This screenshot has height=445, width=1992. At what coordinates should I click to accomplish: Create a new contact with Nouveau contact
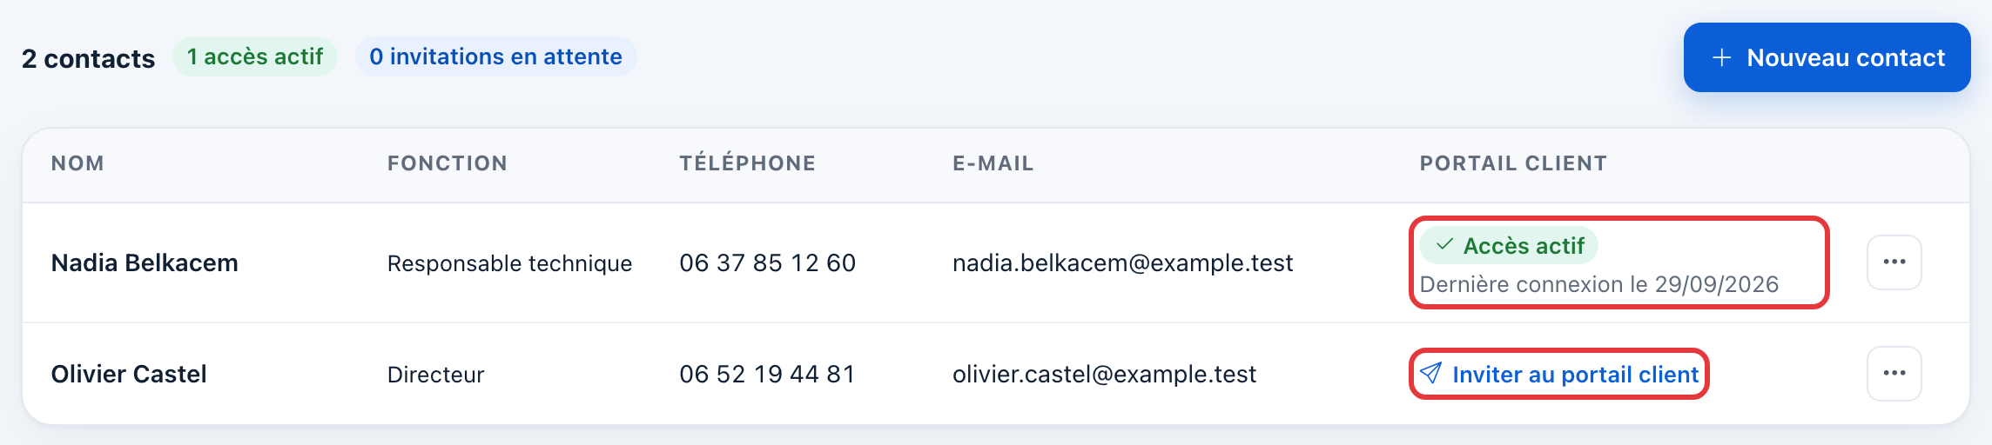click(1827, 57)
